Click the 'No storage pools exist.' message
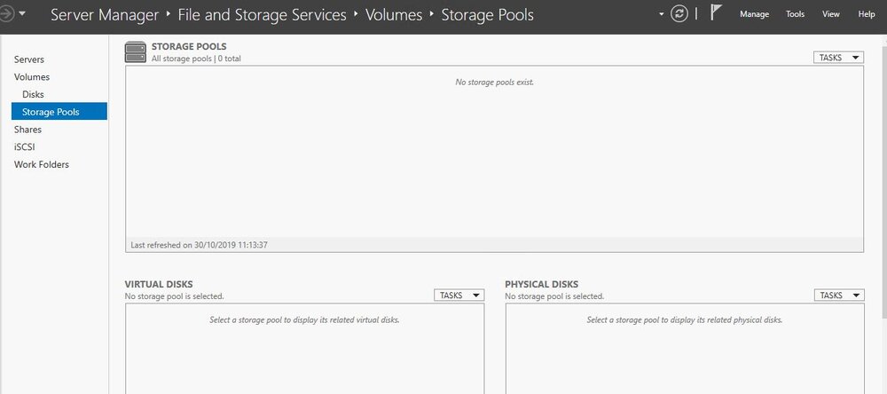887x394 pixels. (x=494, y=82)
